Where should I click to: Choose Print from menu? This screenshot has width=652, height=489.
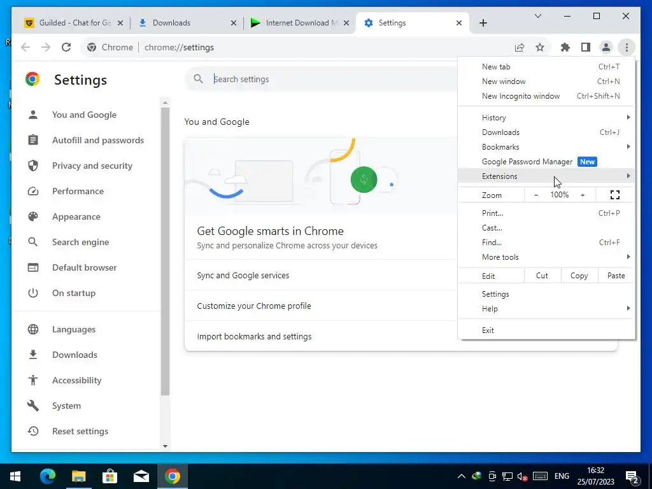[546, 213]
